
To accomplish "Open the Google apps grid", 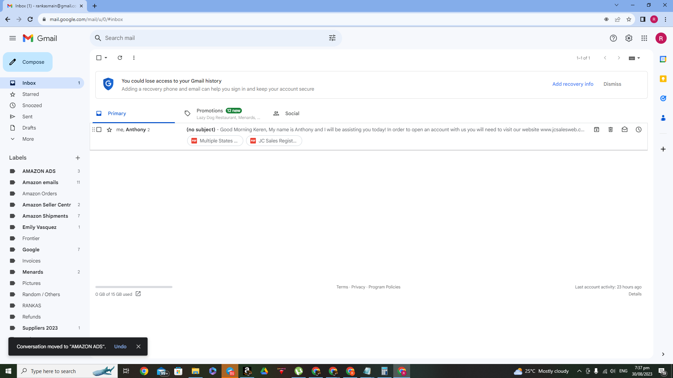I will coord(644,38).
